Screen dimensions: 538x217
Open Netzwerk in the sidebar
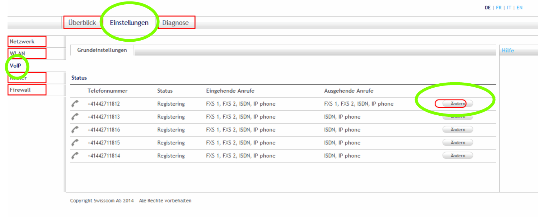click(x=22, y=41)
